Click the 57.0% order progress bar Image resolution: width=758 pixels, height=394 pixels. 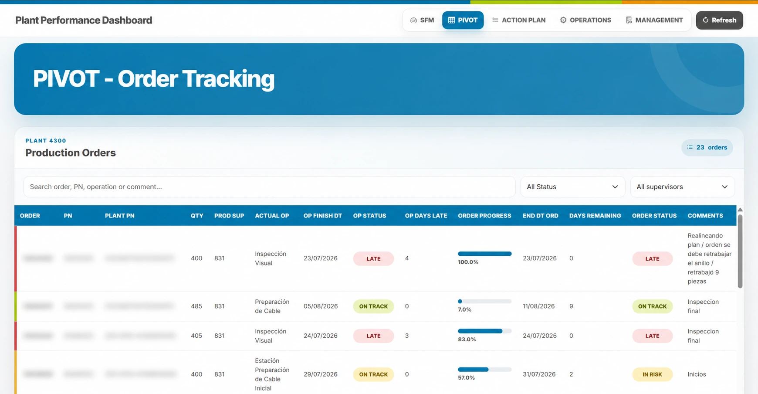(x=484, y=369)
